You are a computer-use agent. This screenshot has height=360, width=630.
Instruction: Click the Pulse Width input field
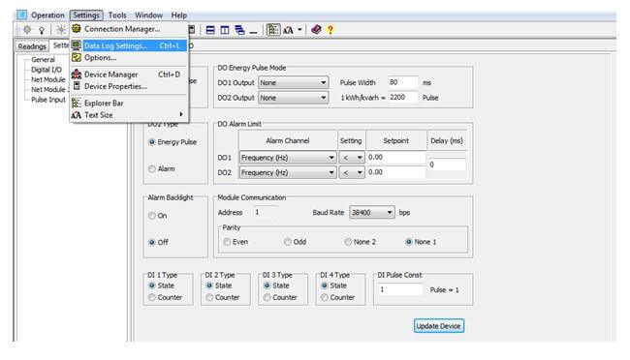click(403, 82)
